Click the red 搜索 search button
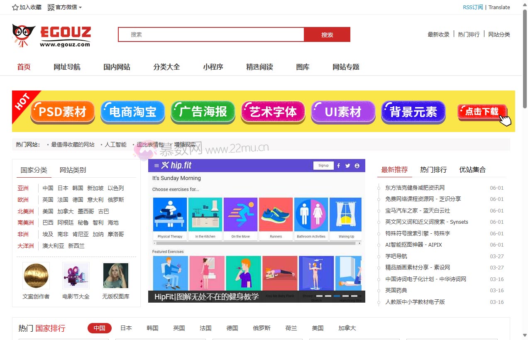The height and width of the screenshot is (340, 528). point(328,34)
